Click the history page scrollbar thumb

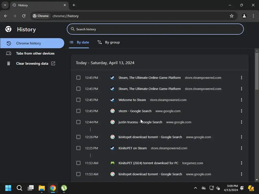257,71
